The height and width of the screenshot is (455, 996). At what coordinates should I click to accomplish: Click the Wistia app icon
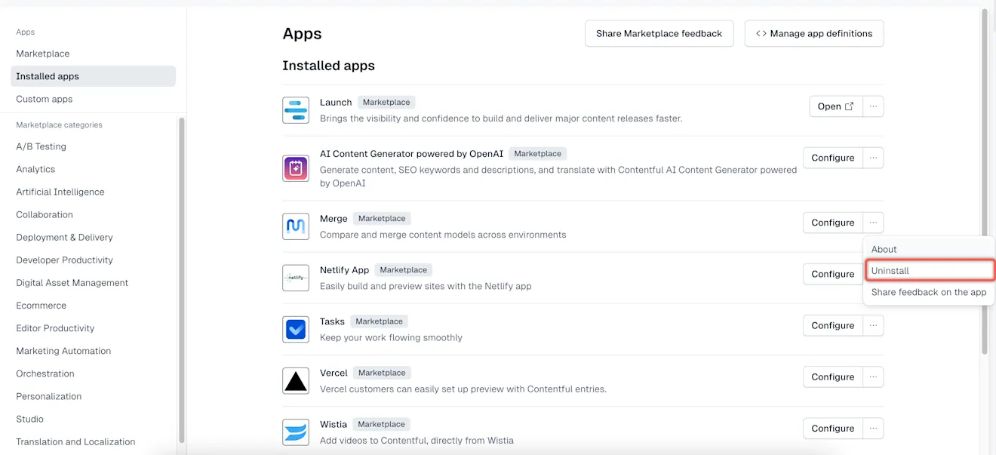tap(296, 432)
